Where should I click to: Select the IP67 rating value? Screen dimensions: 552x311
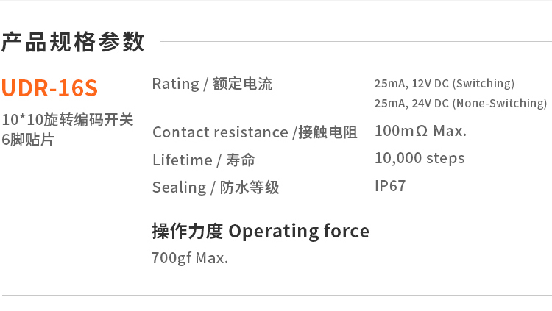click(390, 186)
